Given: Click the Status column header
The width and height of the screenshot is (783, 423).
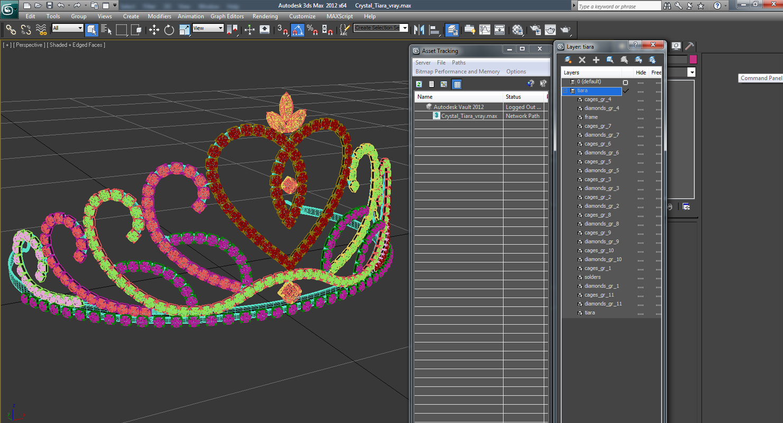Looking at the screenshot, I should (525, 97).
